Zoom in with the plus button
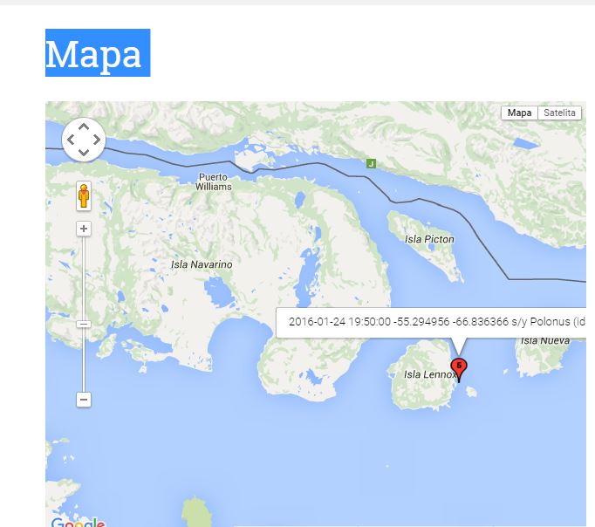Image resolution: width=595 pixels, height=527 pixels. 84,229
